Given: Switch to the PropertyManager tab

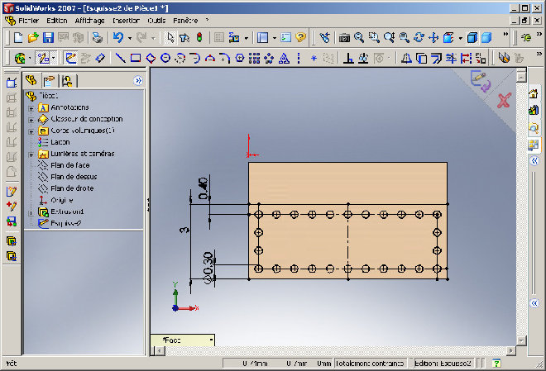Looking at the screenshot, I should coord(49,81).
